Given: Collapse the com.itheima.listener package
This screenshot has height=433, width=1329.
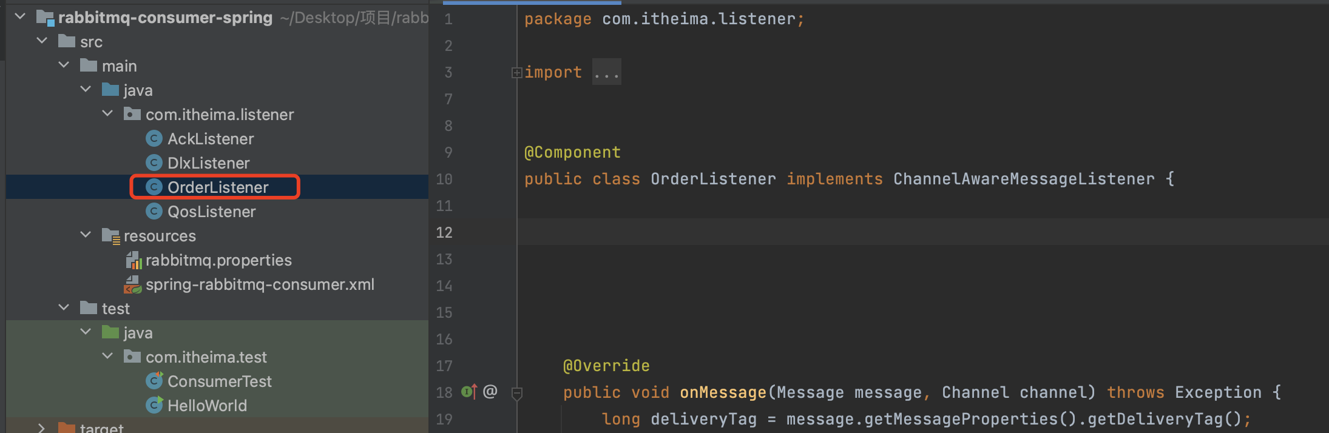Looking at the screenshot, I should click(107, 114).
